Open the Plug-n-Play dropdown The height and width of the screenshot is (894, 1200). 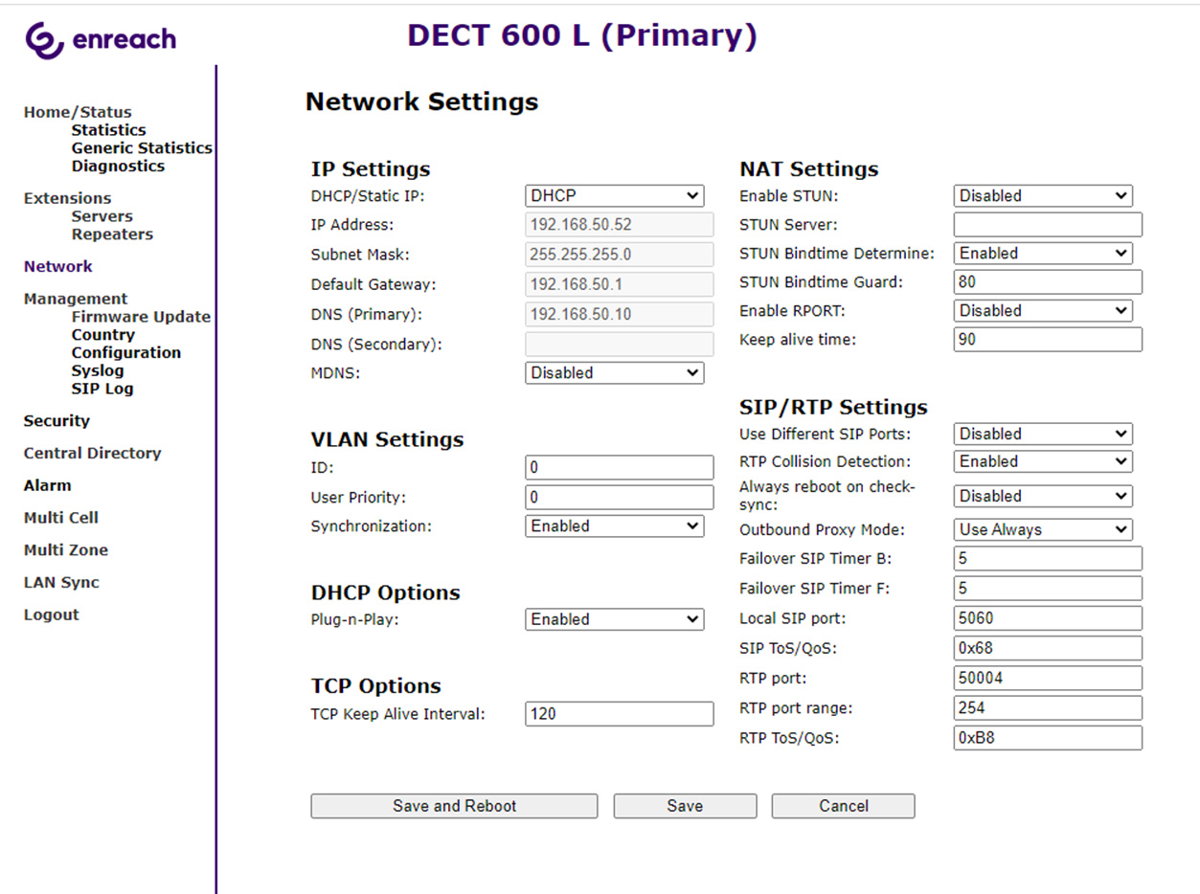pyautogui.click(x=614, y=619)
